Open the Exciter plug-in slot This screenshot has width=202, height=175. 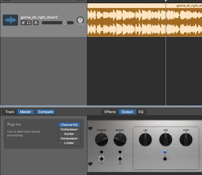[69, 134]
